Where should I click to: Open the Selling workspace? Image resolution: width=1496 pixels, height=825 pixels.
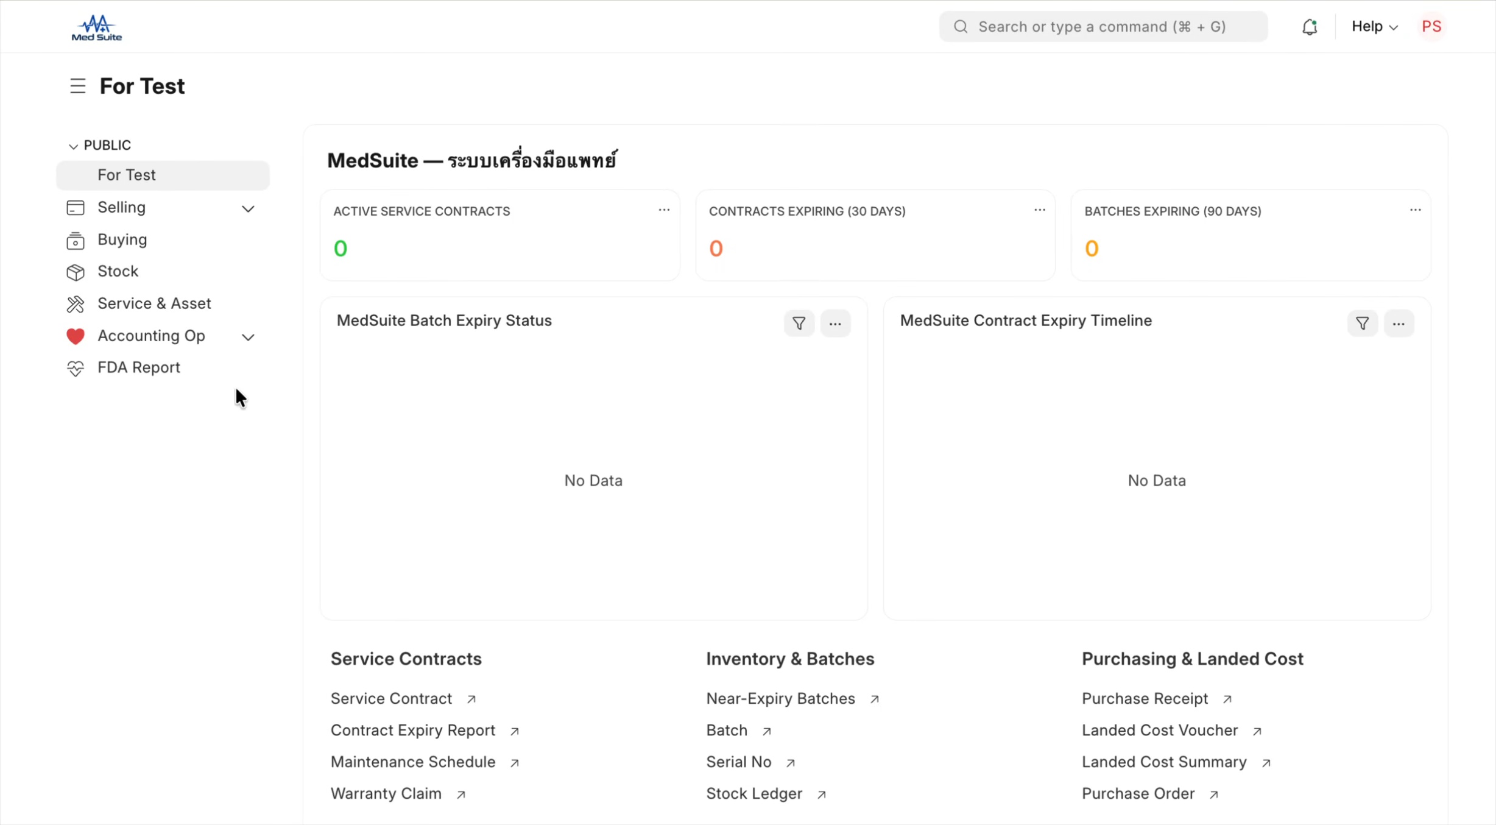point(121,207)
